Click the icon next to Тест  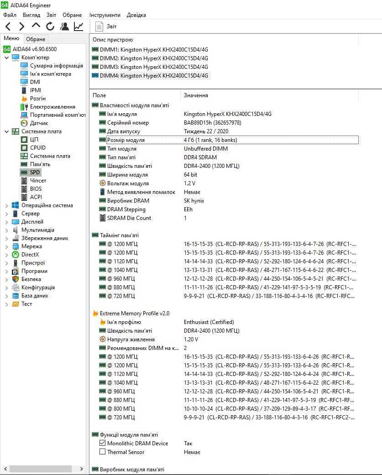(15, 304)
